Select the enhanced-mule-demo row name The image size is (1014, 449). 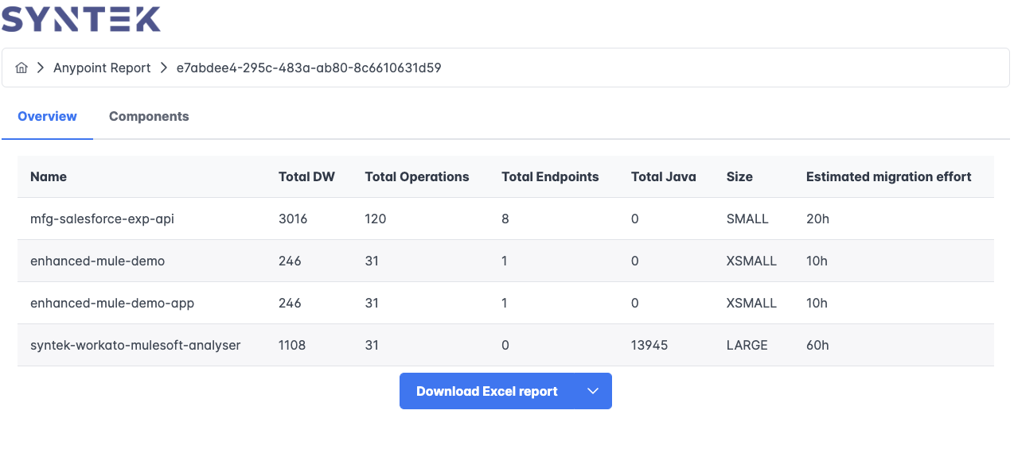click(x=97, y=261)
